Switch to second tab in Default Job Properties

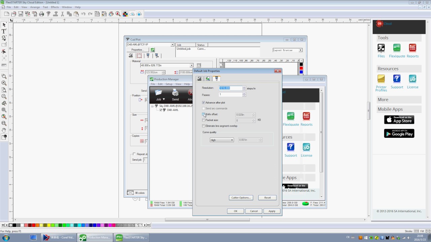208,78
